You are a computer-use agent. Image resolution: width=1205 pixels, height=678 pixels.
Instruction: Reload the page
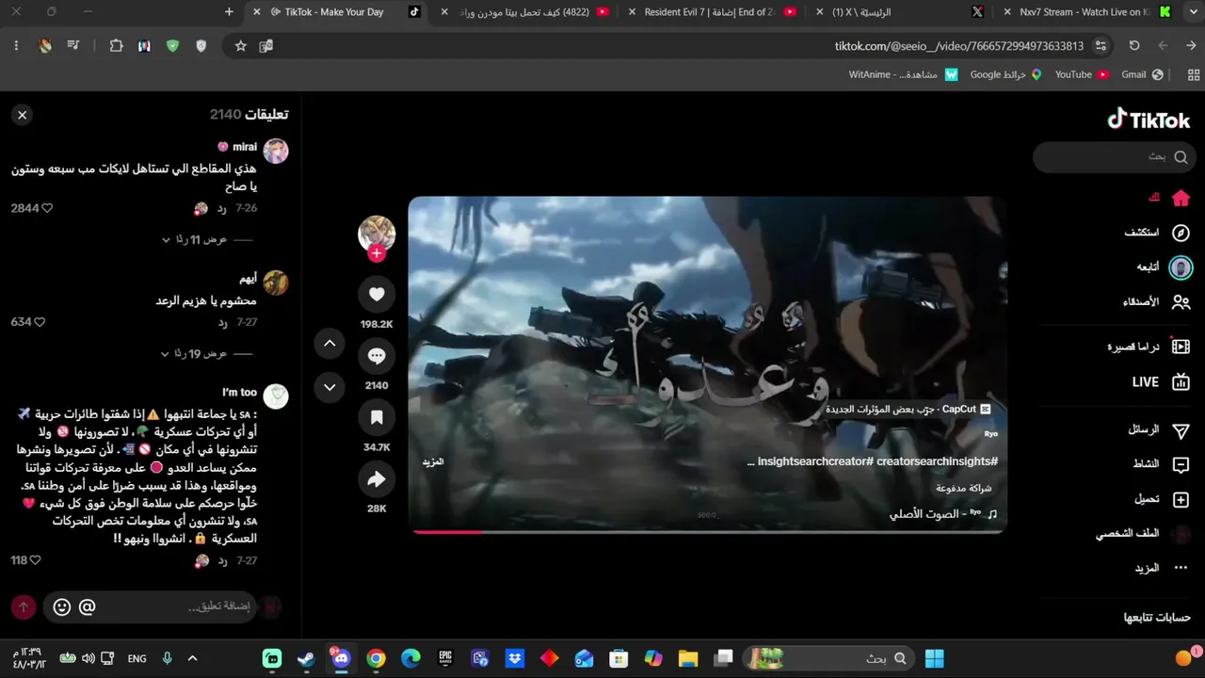[1134, 46]
